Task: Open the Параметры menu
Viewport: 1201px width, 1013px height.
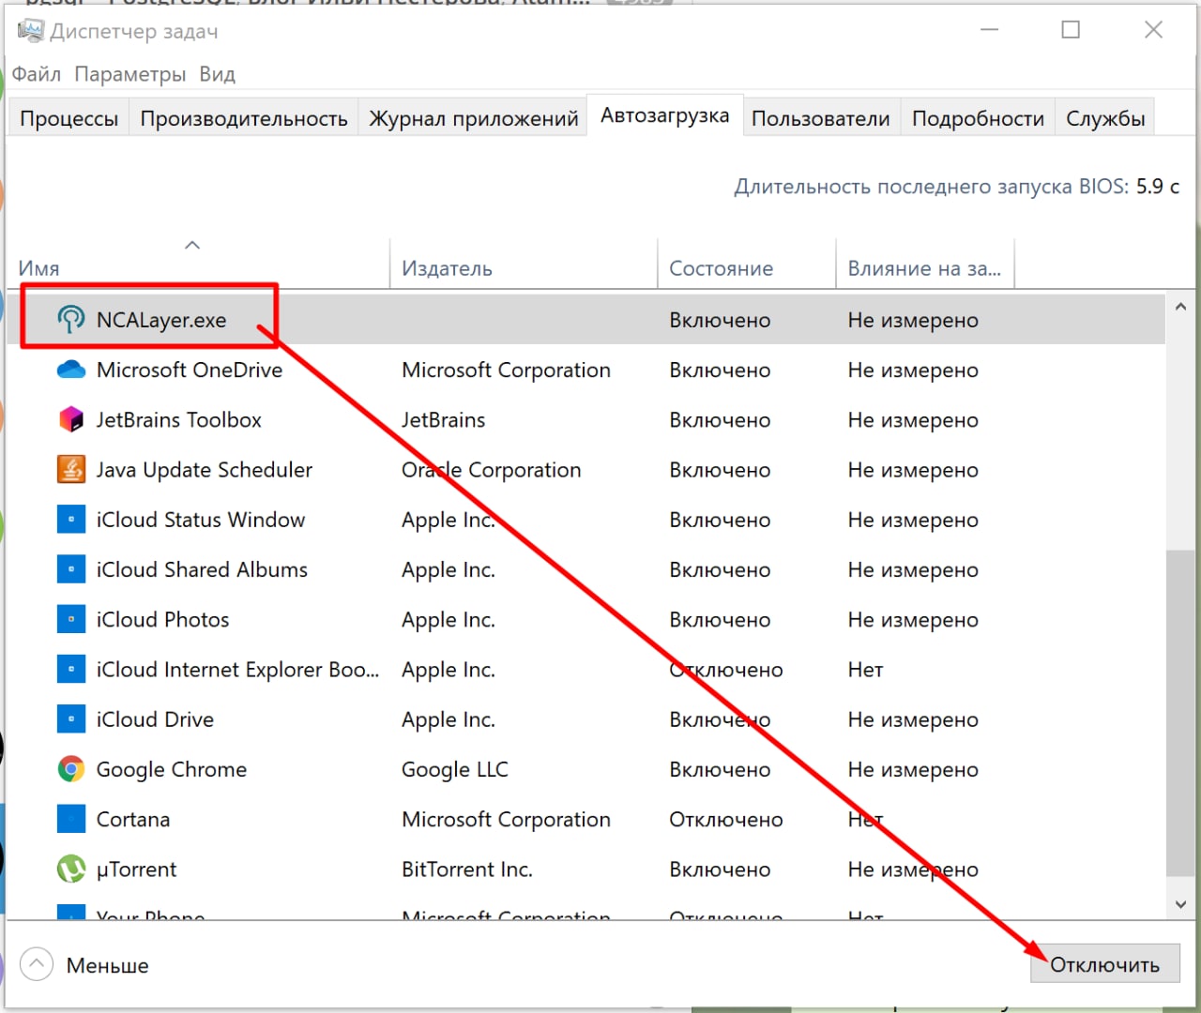Action: pyautogui.click(x=129, y=74)
